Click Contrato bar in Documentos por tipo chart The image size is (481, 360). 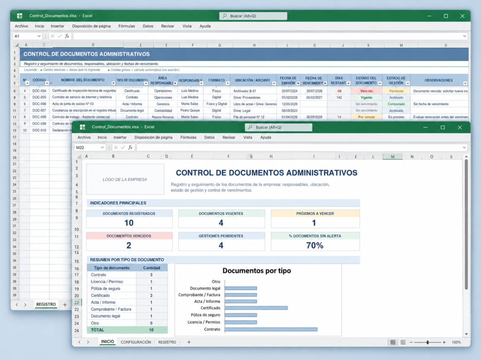pyautogui.click(x=271, y=330)
